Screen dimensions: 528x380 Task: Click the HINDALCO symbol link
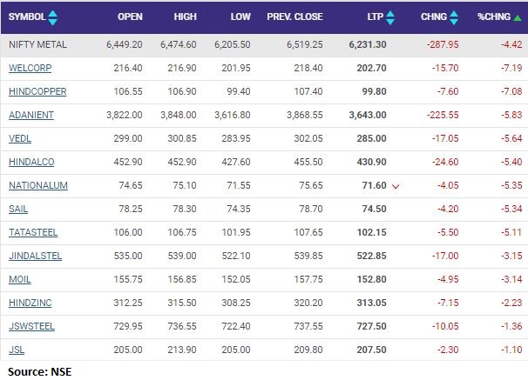[x=30, y=162]
